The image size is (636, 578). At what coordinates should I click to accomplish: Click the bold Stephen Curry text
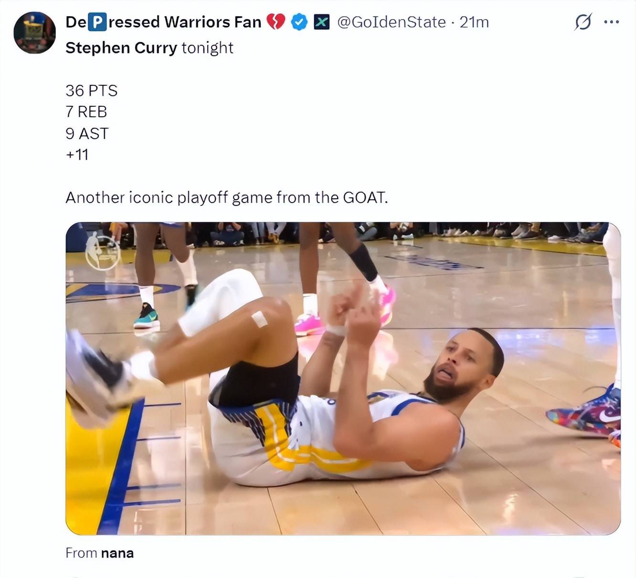(x=121, y=48)
